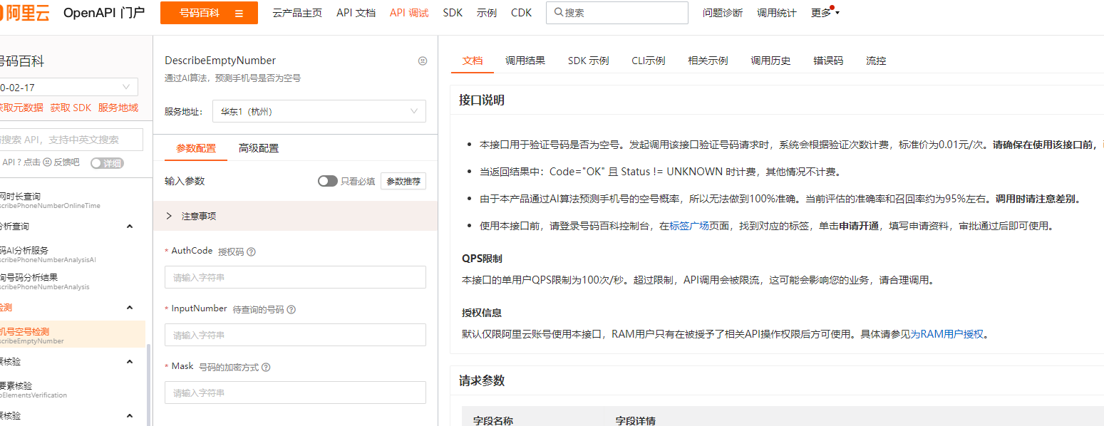Open the 更多 dropdown in the top bar
This screenshot has height=426, width=1104.
coord(825,13)
